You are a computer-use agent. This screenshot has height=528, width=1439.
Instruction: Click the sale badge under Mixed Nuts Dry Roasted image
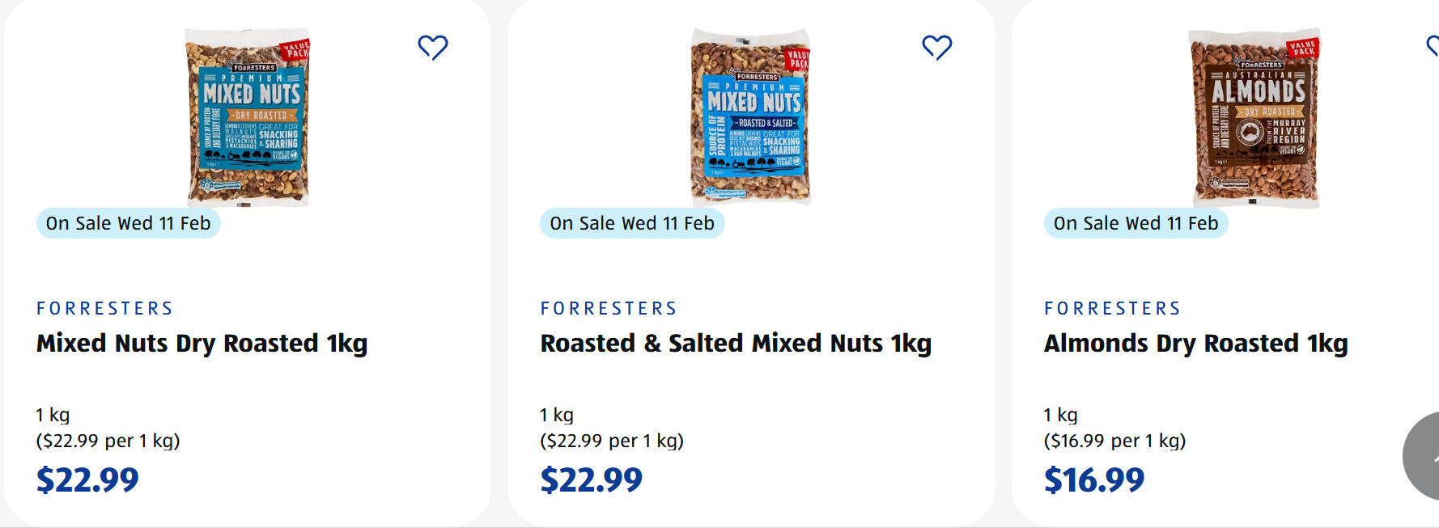click(129, 223)
